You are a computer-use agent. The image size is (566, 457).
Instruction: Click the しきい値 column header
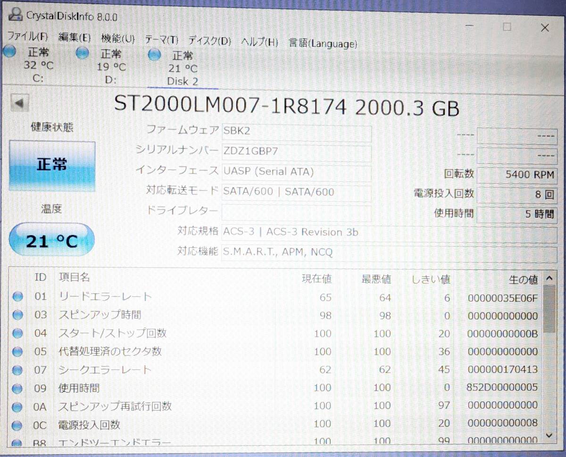[431, 279]
